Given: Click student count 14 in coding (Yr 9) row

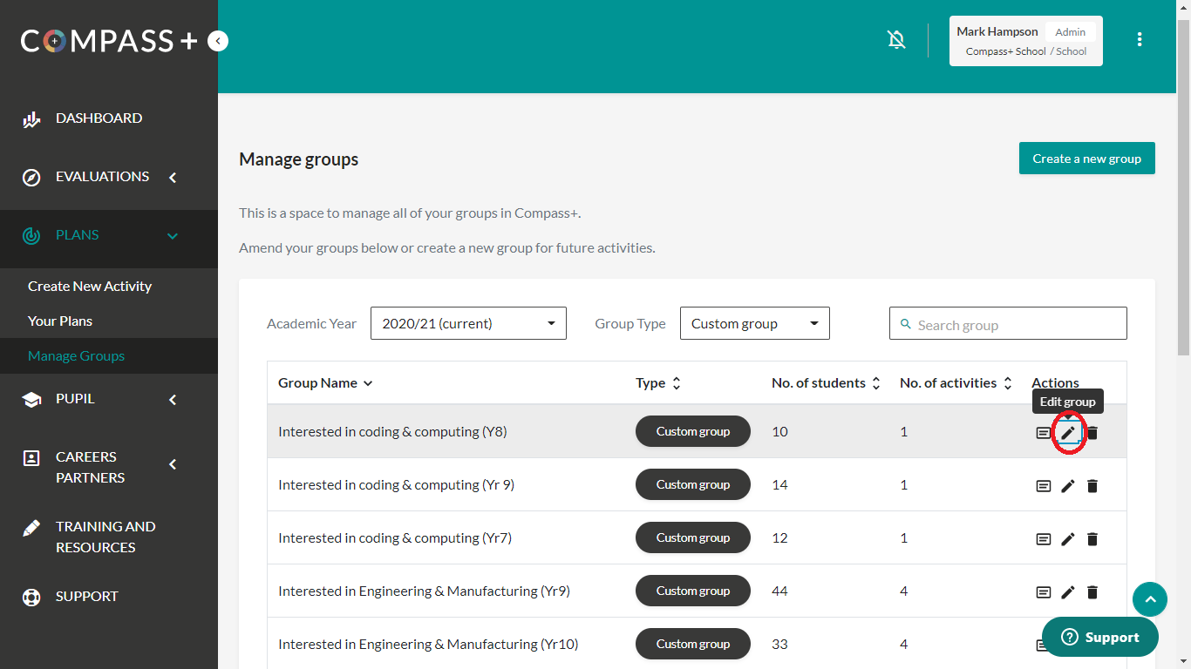Looking at the screenshot, I should (779, 485).
